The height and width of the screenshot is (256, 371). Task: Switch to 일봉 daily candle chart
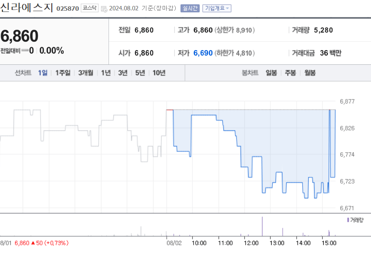(x=271, y=73)
